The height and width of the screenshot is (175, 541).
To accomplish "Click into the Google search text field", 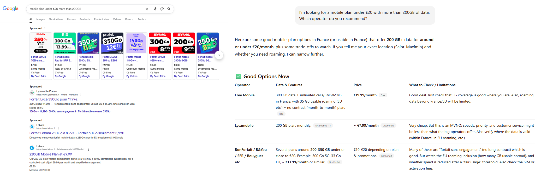I will click(x=86, y=9).
